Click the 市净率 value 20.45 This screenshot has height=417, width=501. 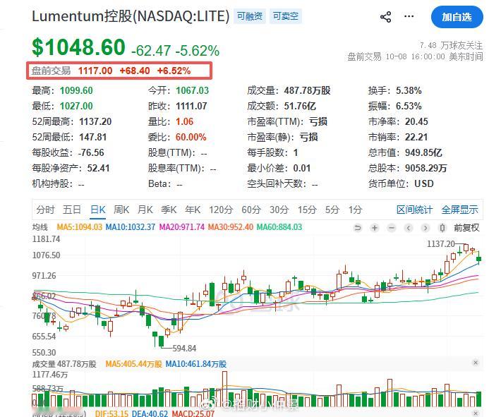pyautogui.click(x=416, y=121)
